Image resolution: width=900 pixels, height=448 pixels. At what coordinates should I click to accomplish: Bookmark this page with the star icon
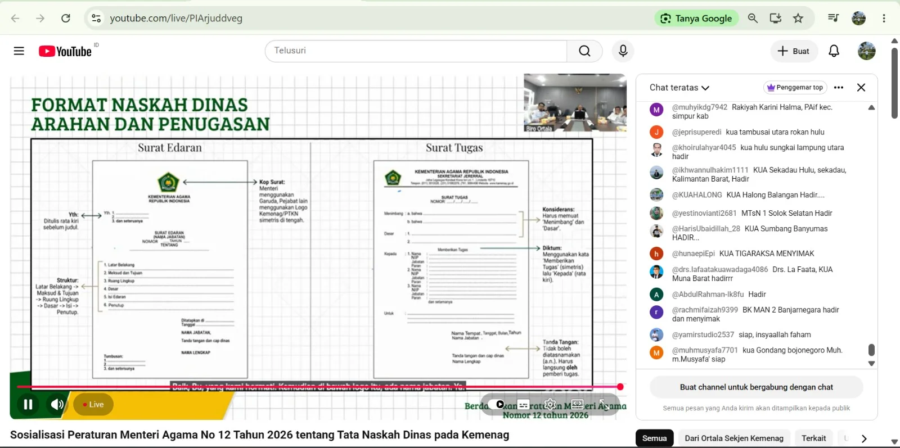click(x=798, y=19)
